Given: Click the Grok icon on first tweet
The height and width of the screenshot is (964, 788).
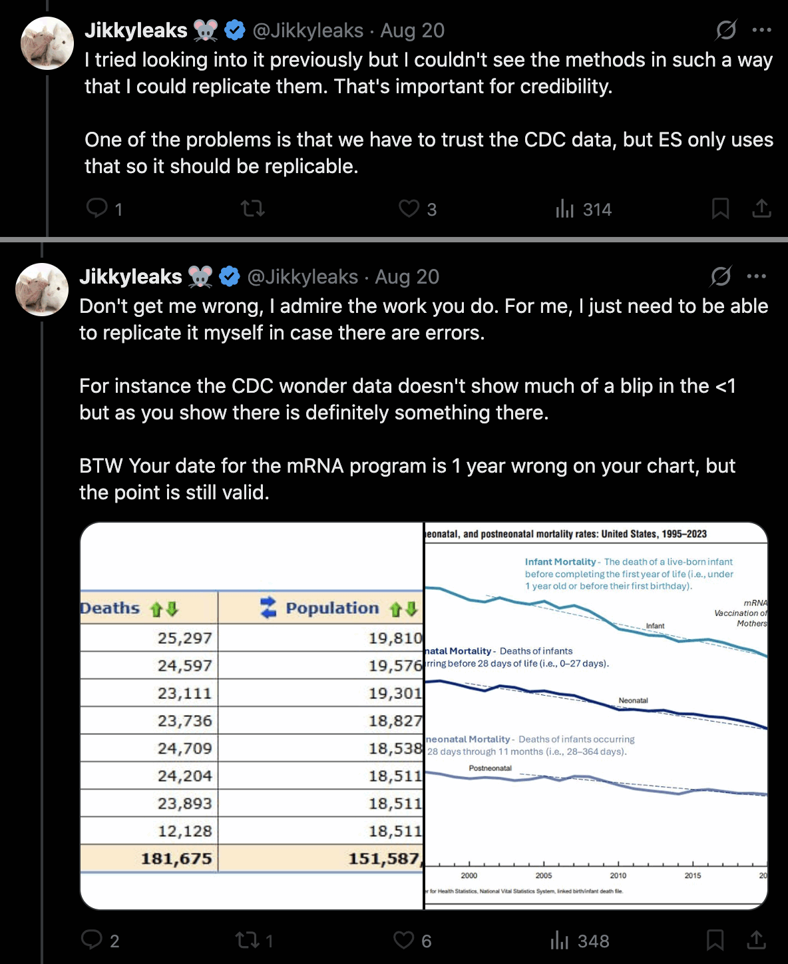Looking at the screenshot, I should (x=726, y=30).
